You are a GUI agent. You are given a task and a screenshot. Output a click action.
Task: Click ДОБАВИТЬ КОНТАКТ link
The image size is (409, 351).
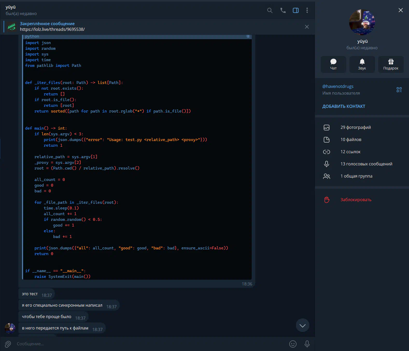coord(344,106)
